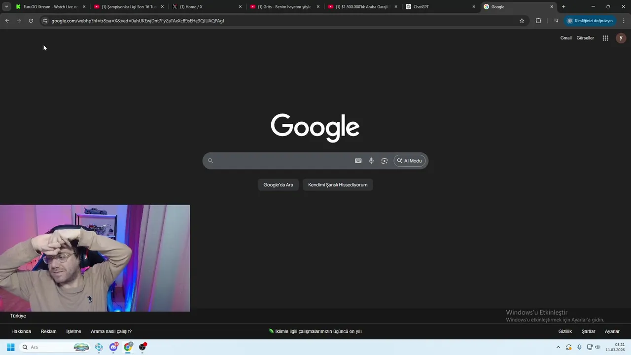
Task: Switch to the $1.500.000'lık Araba Garajı tab
Action: [362, 7]
